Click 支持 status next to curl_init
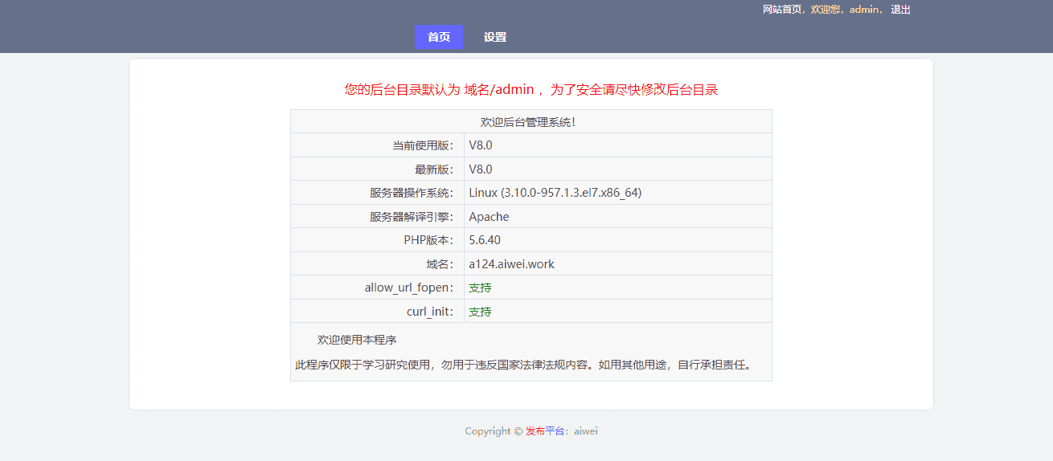Screen dimensions: 1053x461 pyautogui.click(x=480, y=312)
